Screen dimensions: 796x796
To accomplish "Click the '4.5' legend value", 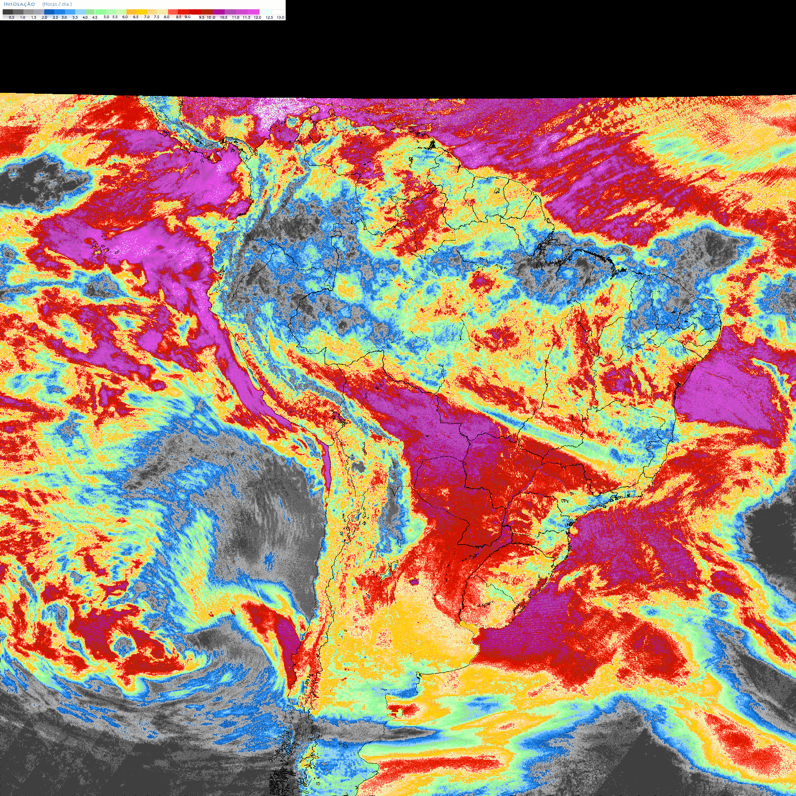I will (x=95, y=17).
